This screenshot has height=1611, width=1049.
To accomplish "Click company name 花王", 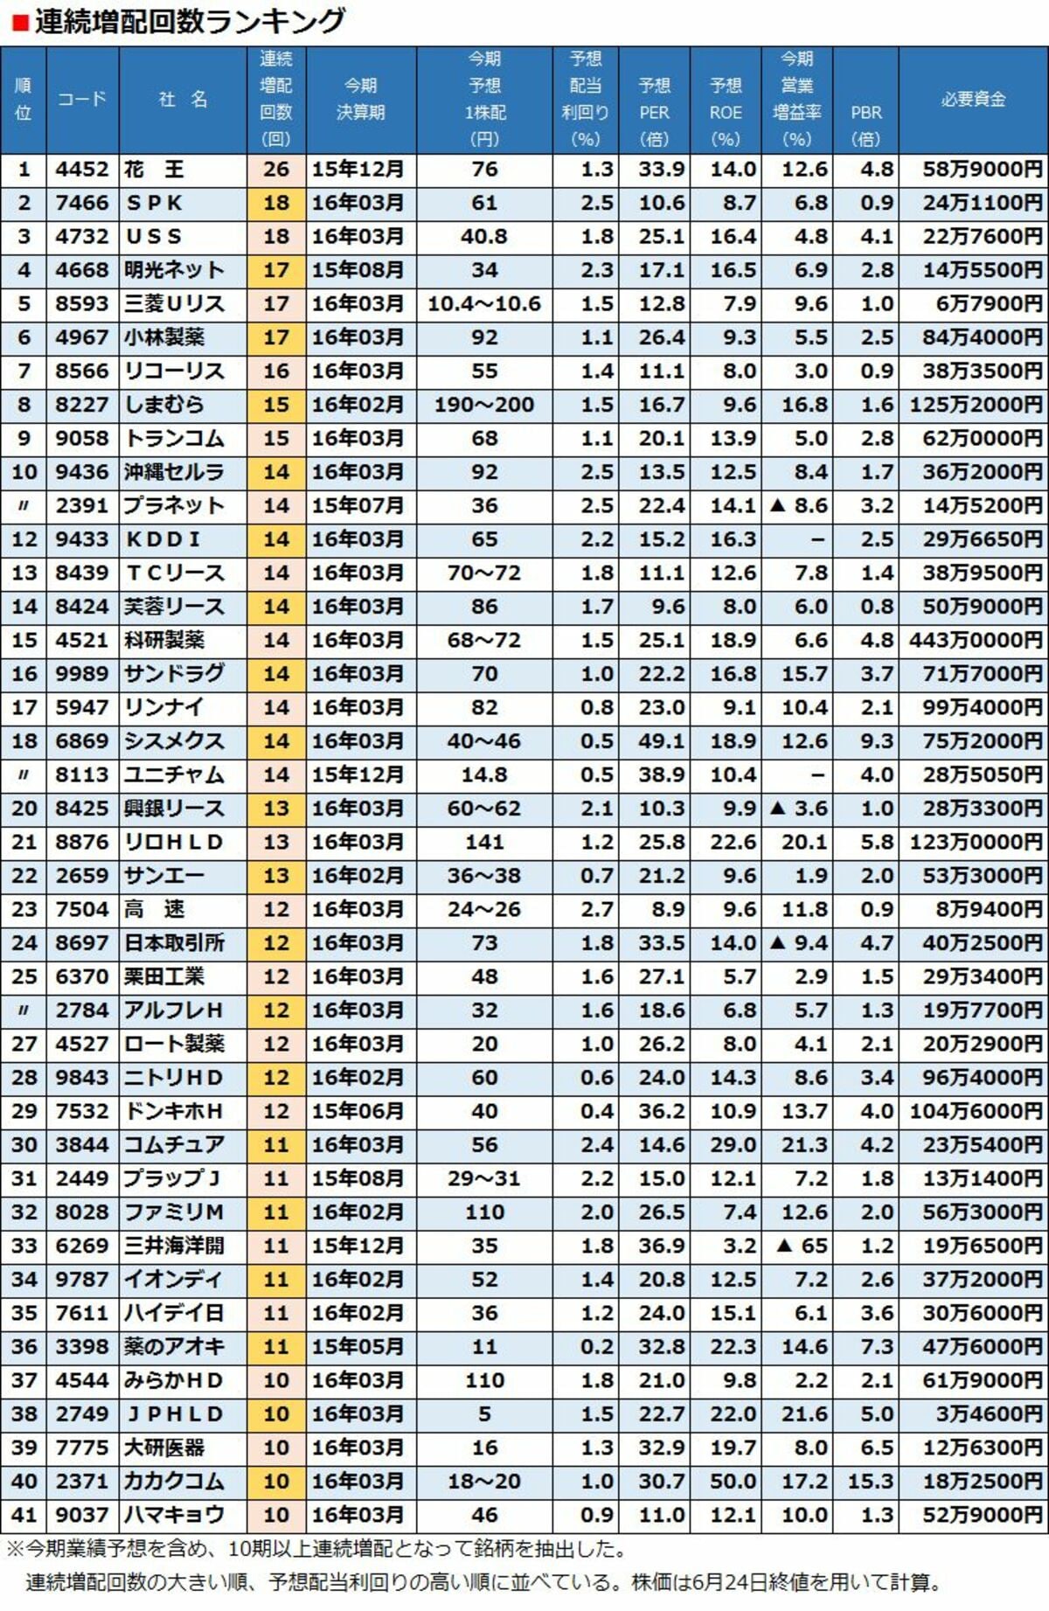I will (x=154, y=170).
